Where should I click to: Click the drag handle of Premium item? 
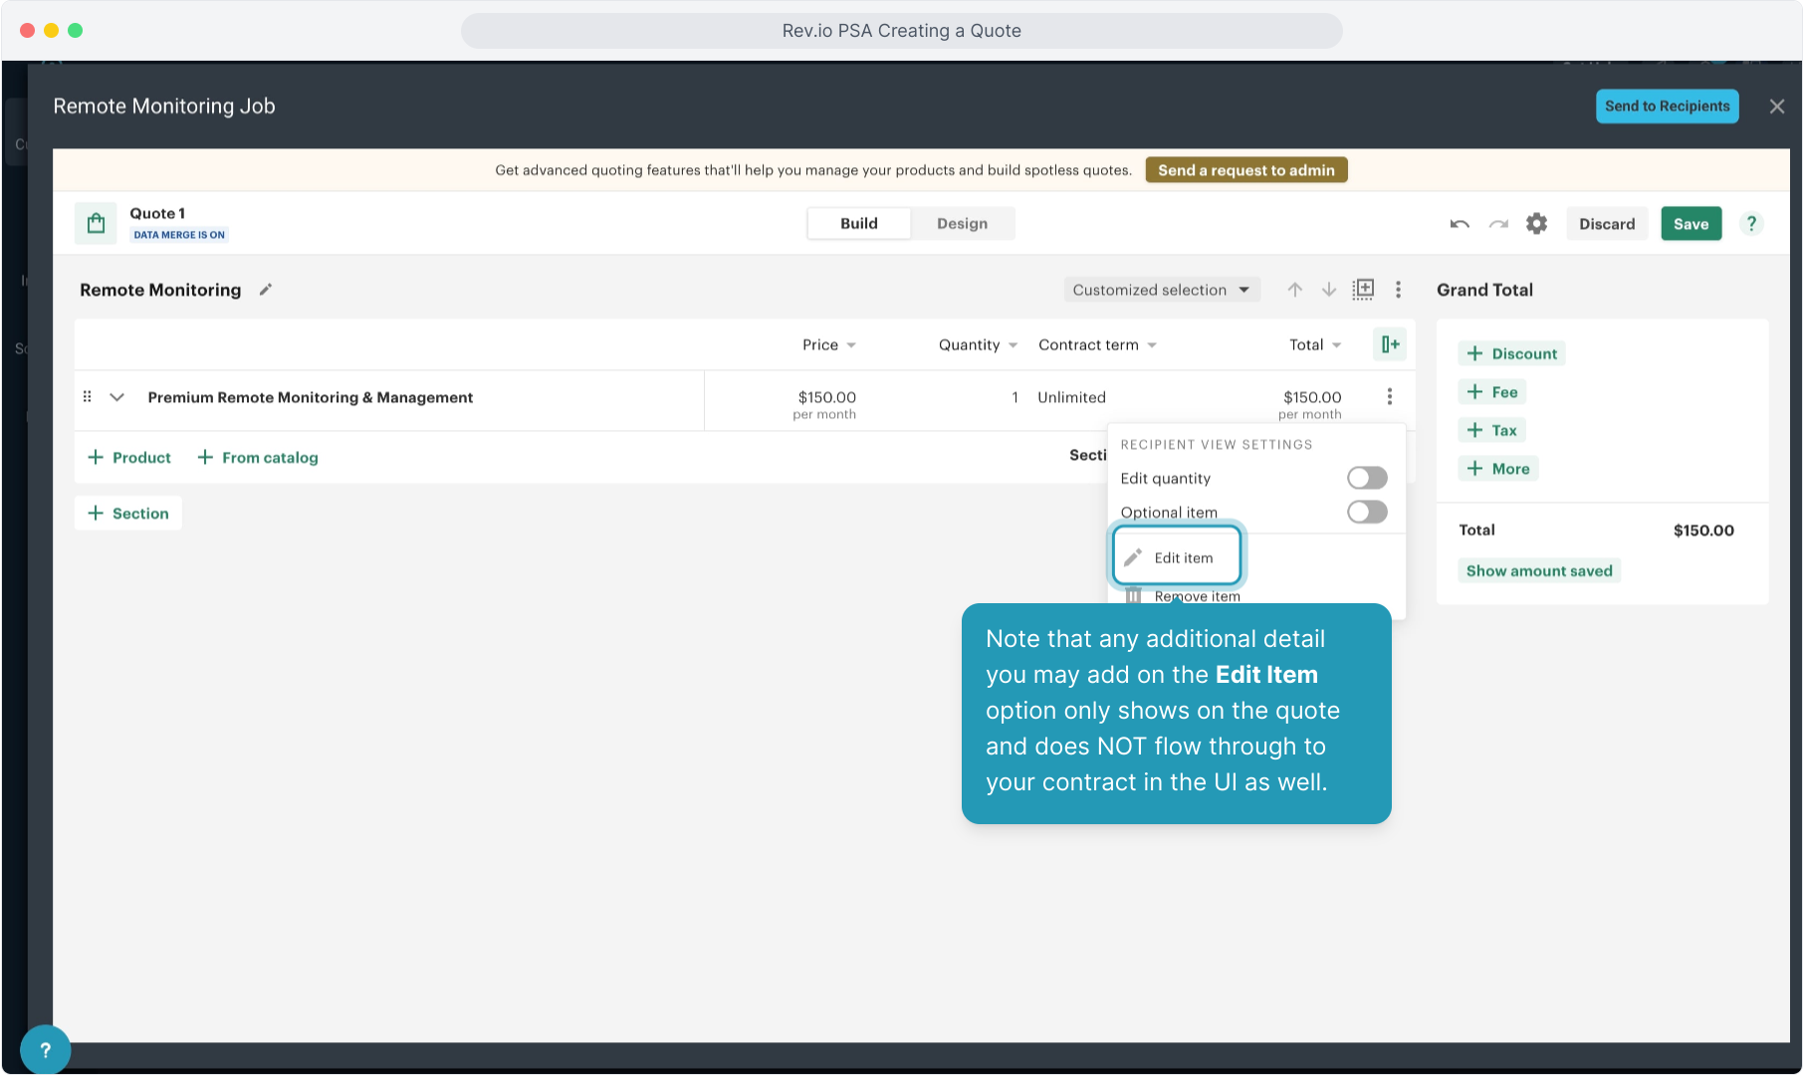coord(88,397)
